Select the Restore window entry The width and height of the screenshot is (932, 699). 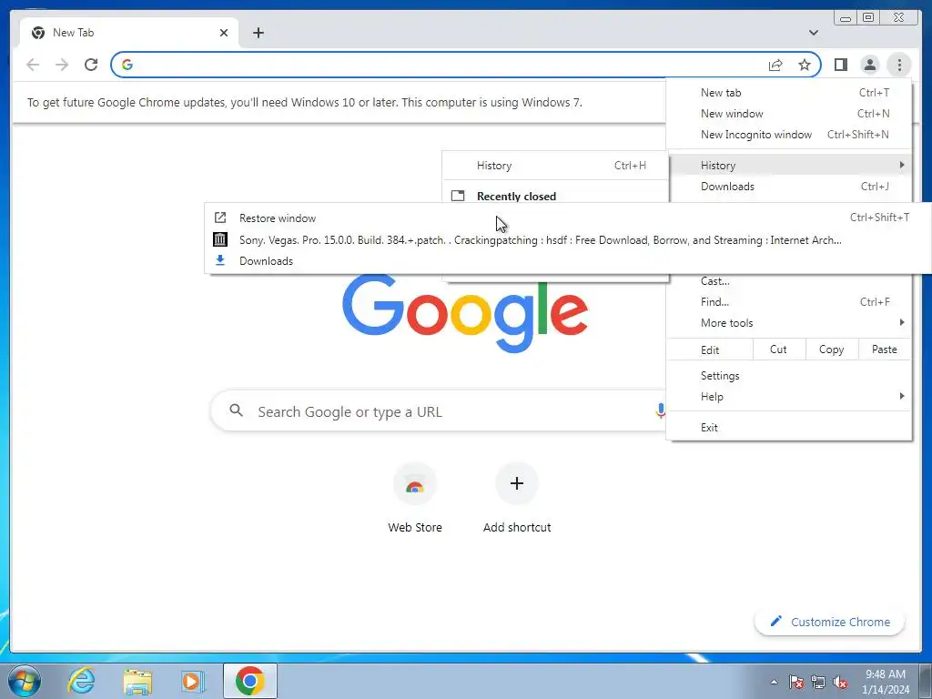(568, 218)
